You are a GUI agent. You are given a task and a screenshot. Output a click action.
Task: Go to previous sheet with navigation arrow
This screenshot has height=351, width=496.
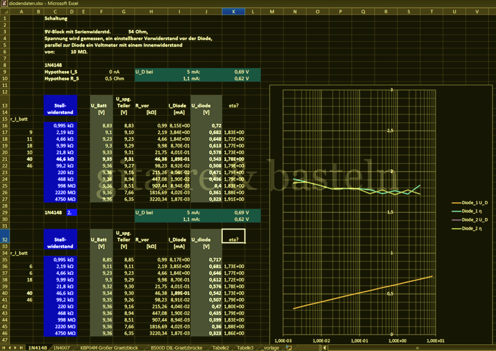coord(10,348)
